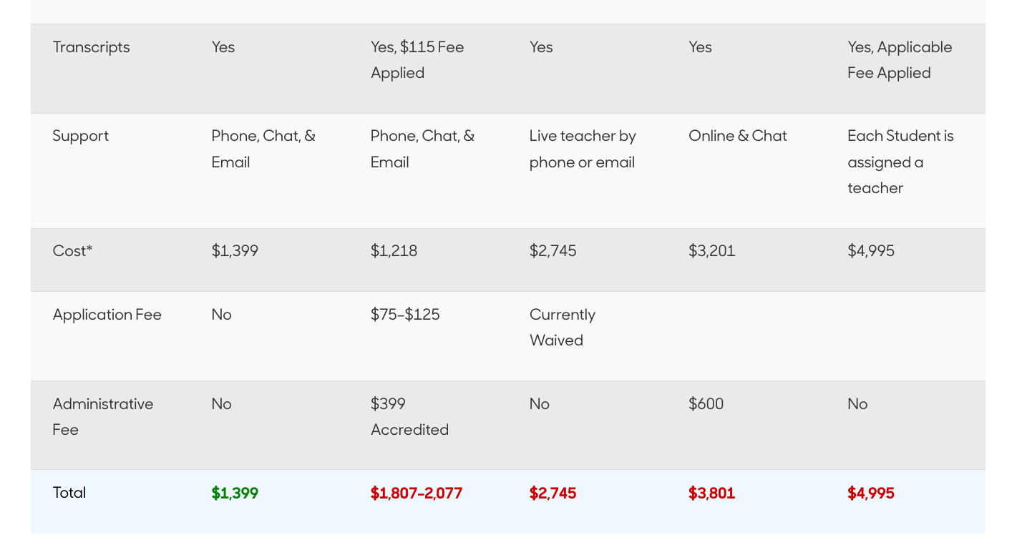Viewport: 1022px width, 555px height.
Task: Select the 'Online & Chat' support cell
Action: tap(738, 136)
